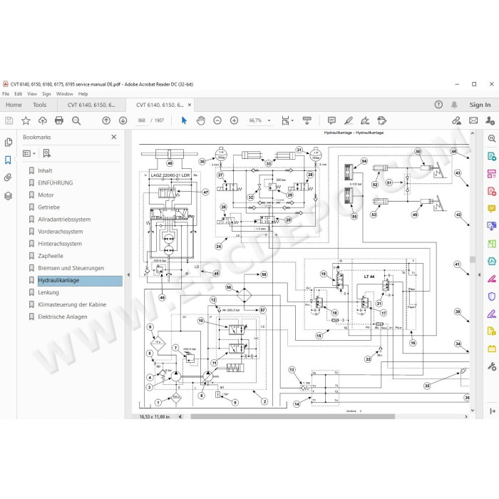The image size is (499, 499).
Task: Select the highlight pen tool
Action: pyautogui.click(x=349, y=120)
